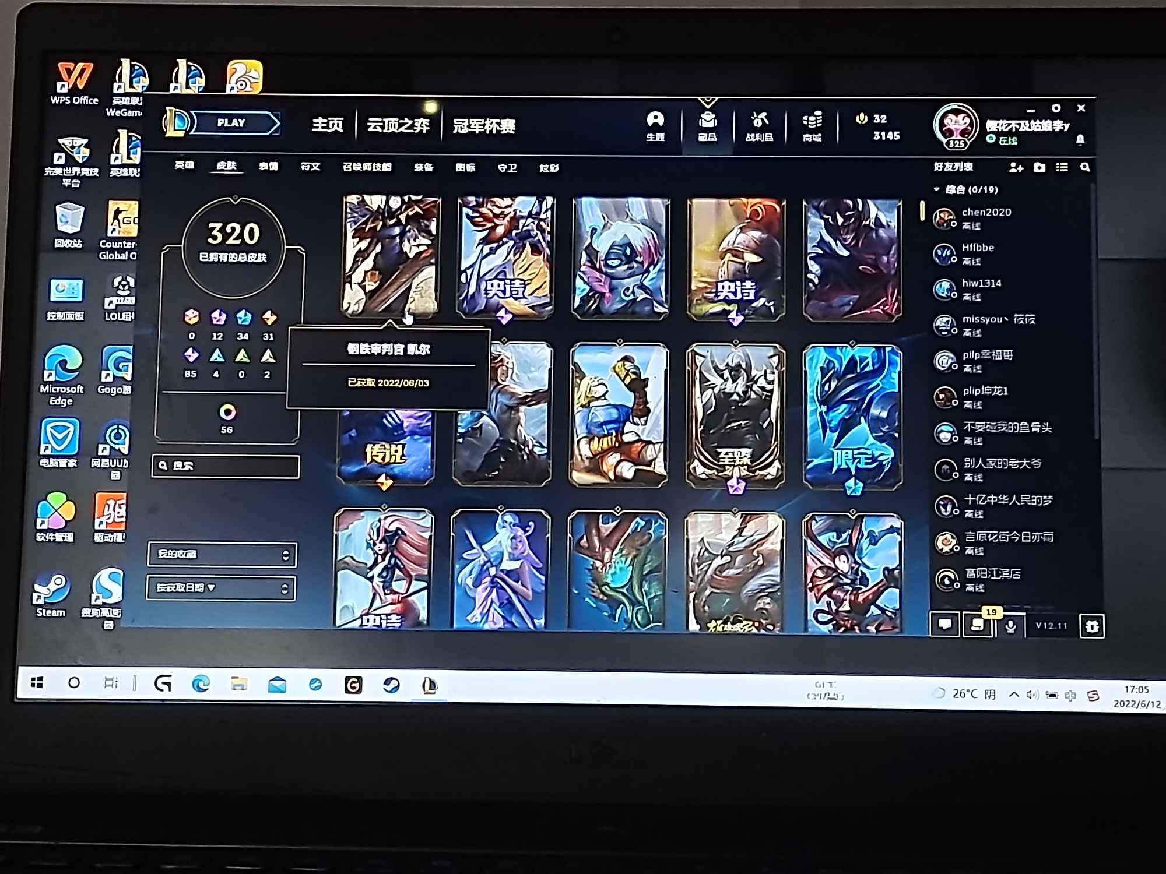Switch to the 符文 runes tab

point(310,167)
